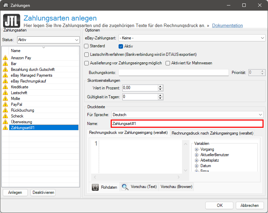This screenshot has width=268, height=213.
Task: Click warning icon beside PayPal entry
Action: click(5, 104)
